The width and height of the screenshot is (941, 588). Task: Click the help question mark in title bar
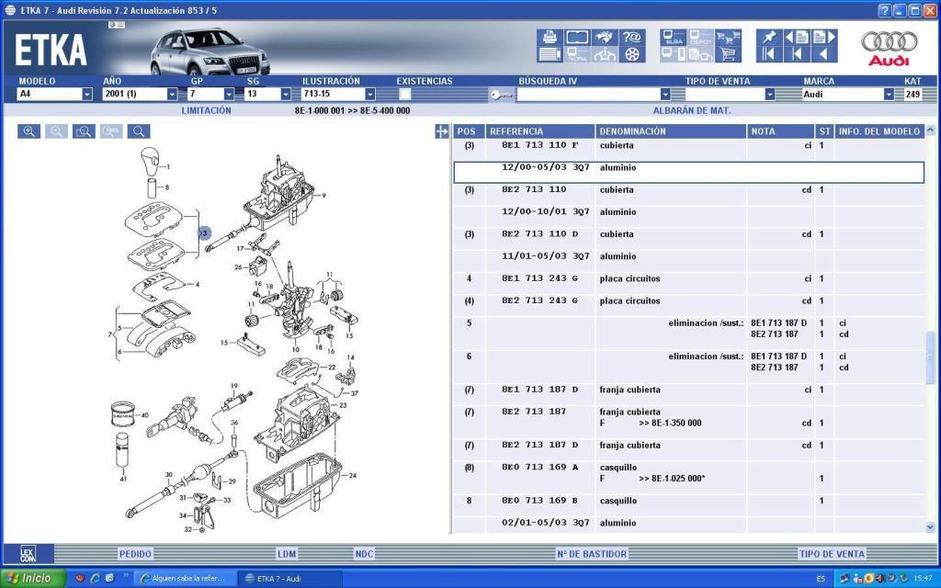click(885, 10)
